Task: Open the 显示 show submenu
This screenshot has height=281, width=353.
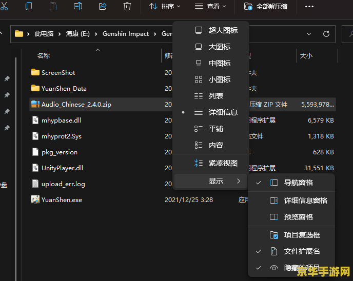Action: coord(211,181)
